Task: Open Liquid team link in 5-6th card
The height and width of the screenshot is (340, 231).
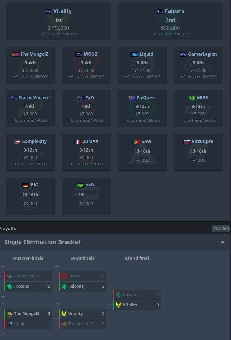Action: [146, 54]
